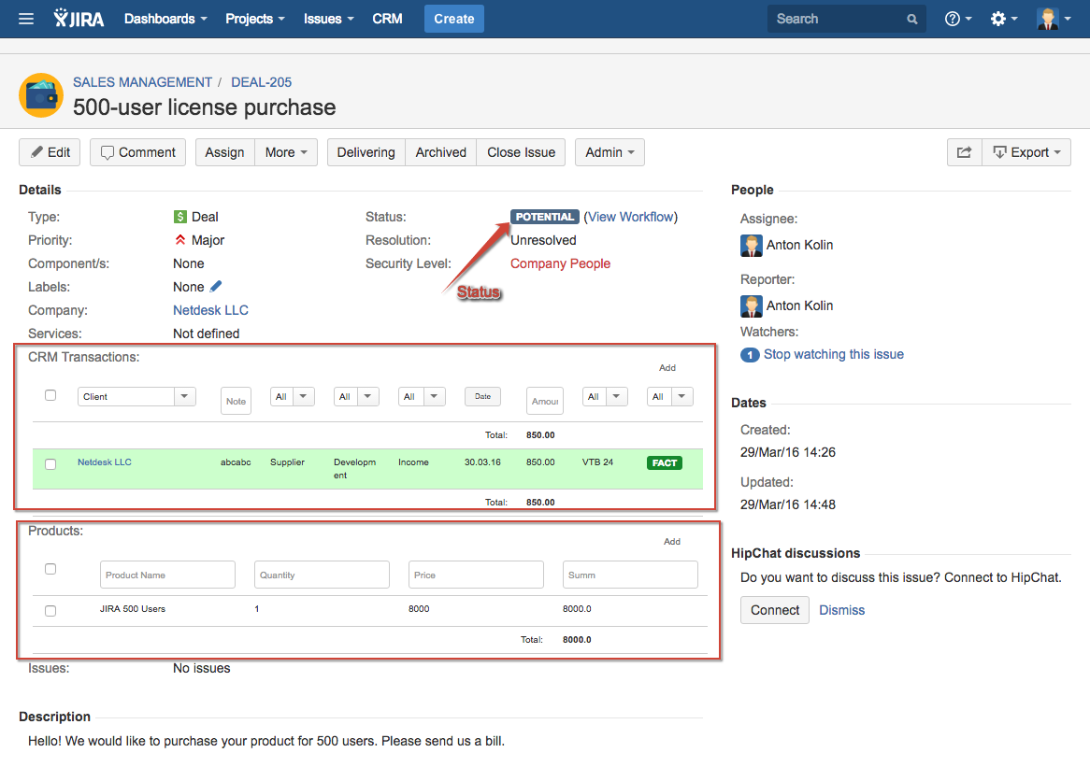
Task: Open the Dashboards menu
Action: (x=165, y=19)
